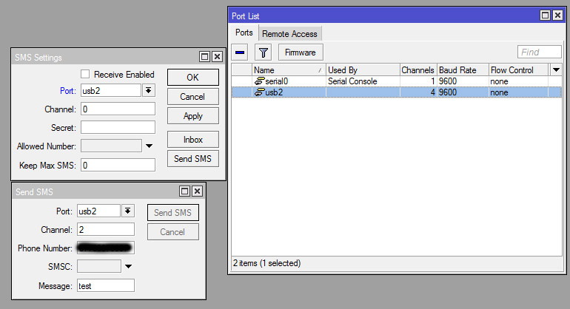This screenshot has height=309, width=570.
Task: Expand the Allowed Number arrow
Action: pyautogui.click(x=149, y=146)
